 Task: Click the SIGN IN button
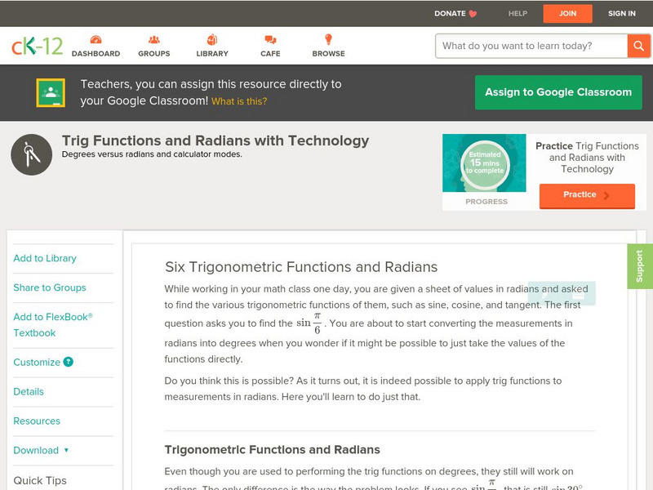click(x=621, y=13)
